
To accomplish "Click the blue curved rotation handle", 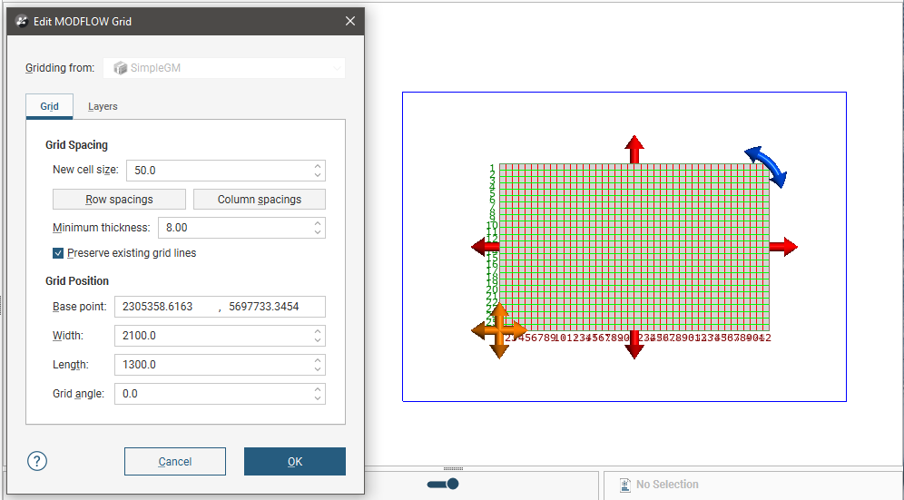I will coord(767,166).
